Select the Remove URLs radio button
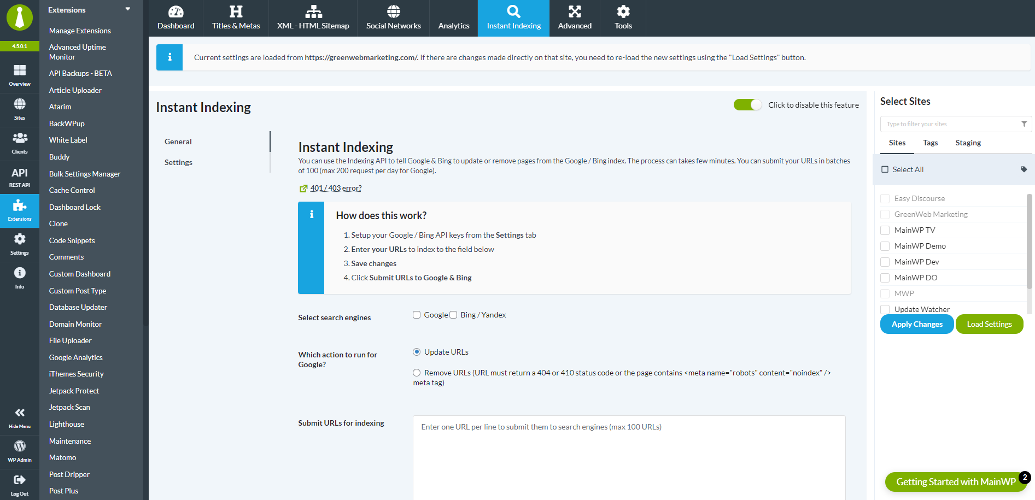Viewport: 1035px width, 500px height. click(417, 373)
